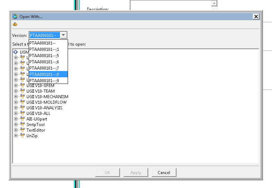Image resolution: width=272 pixels, height=188 pixels.
Task: Click Description scrollbar up arrow in background window
Action: [214, 3]
